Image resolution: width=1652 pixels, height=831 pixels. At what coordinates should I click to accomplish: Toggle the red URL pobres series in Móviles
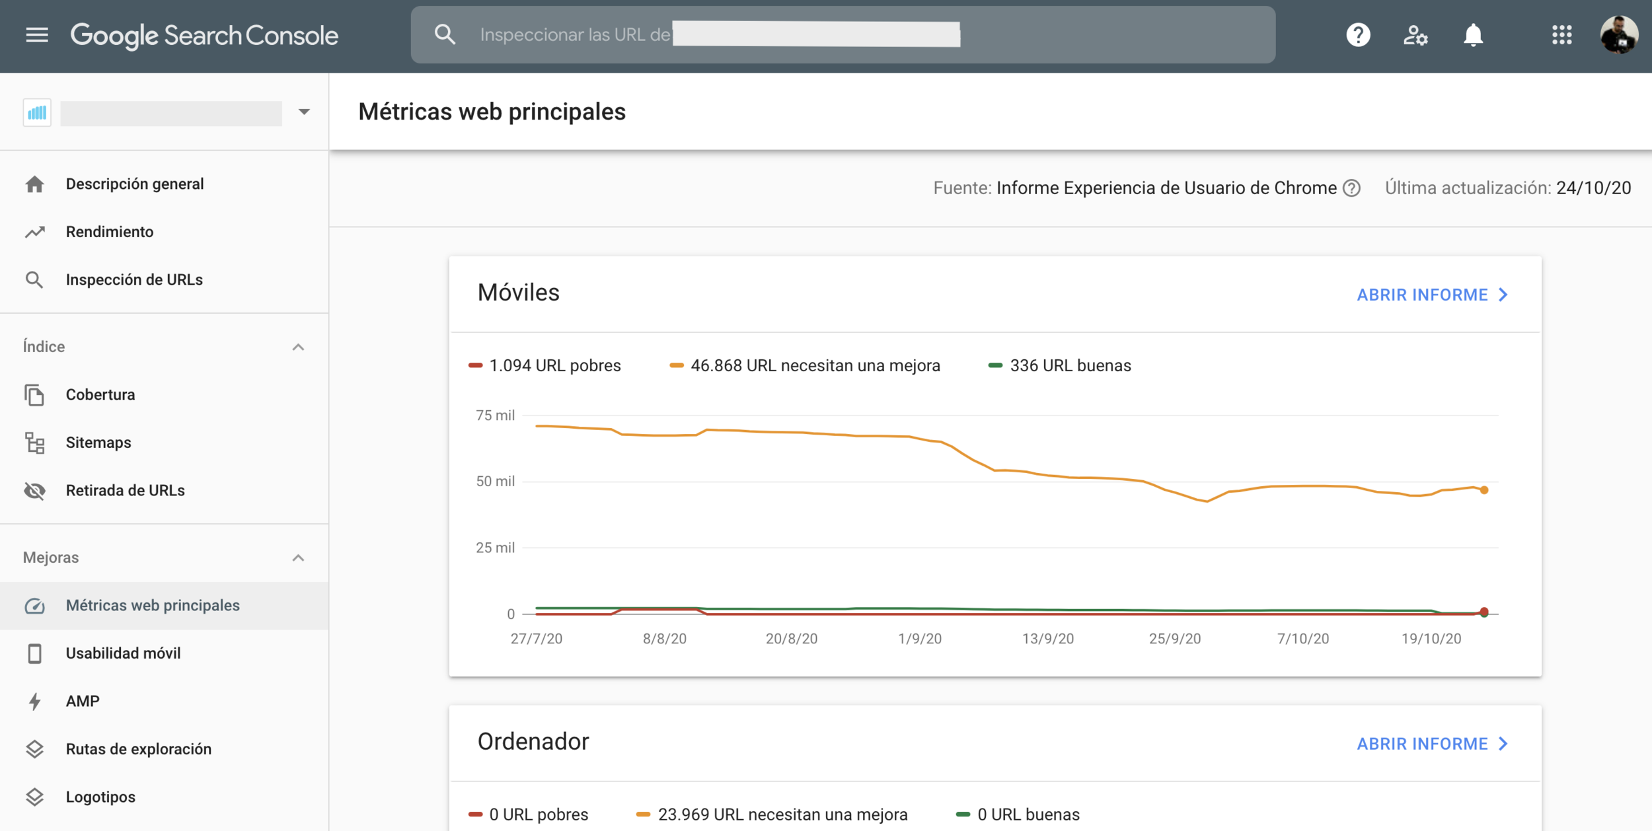545,365
